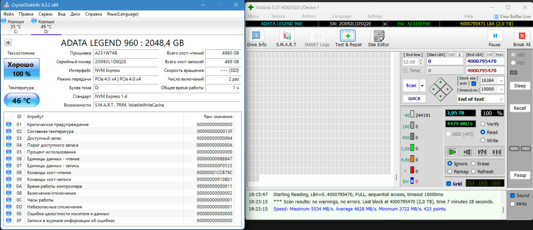The image size is (533, 230).
Task: Open the Сервис menu
Action: (46, 14)
